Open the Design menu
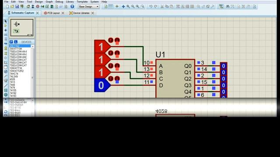Screen dimensions: 280x157 (x=39, y=2)
